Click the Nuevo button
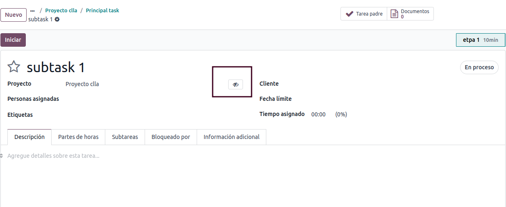Screen dimensions: 506x207 (14, 15)
